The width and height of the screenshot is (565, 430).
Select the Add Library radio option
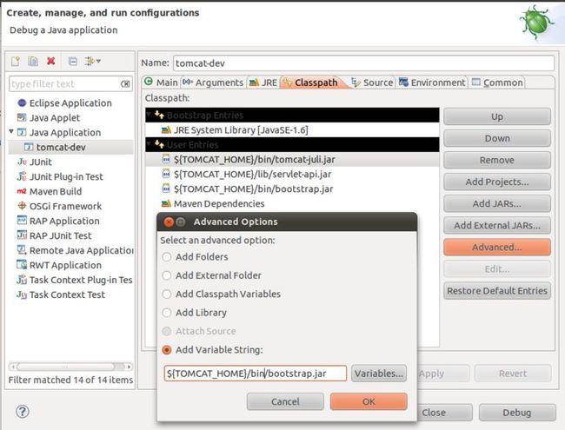coord(167,313)
